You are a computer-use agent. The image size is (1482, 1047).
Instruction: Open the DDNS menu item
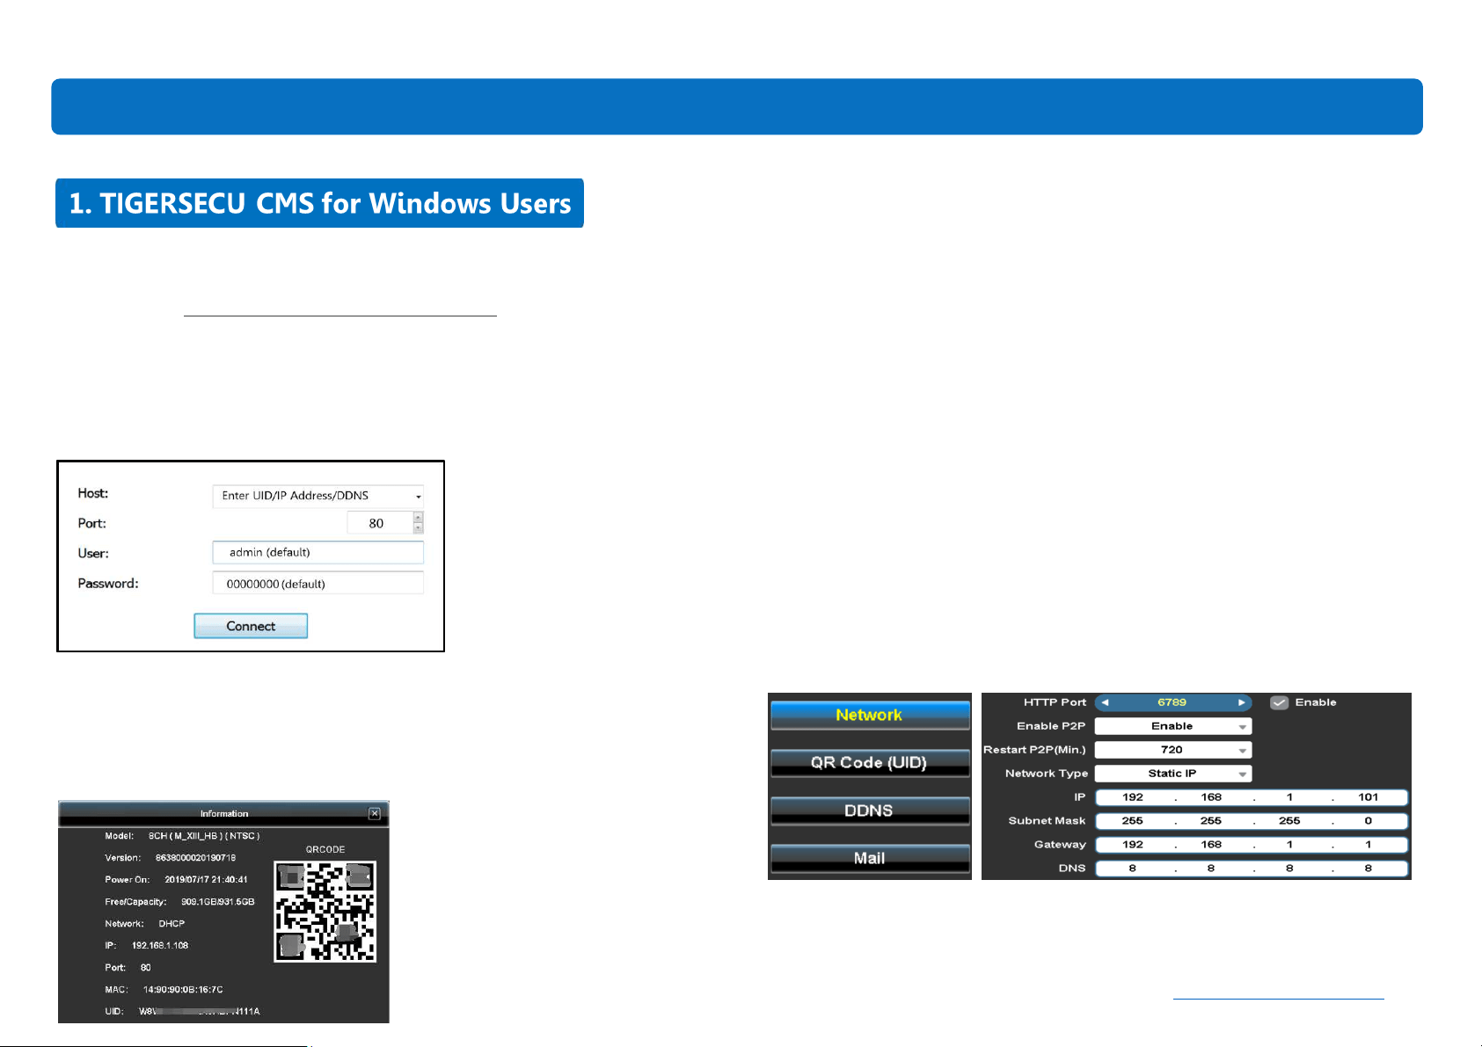(870, 811)
